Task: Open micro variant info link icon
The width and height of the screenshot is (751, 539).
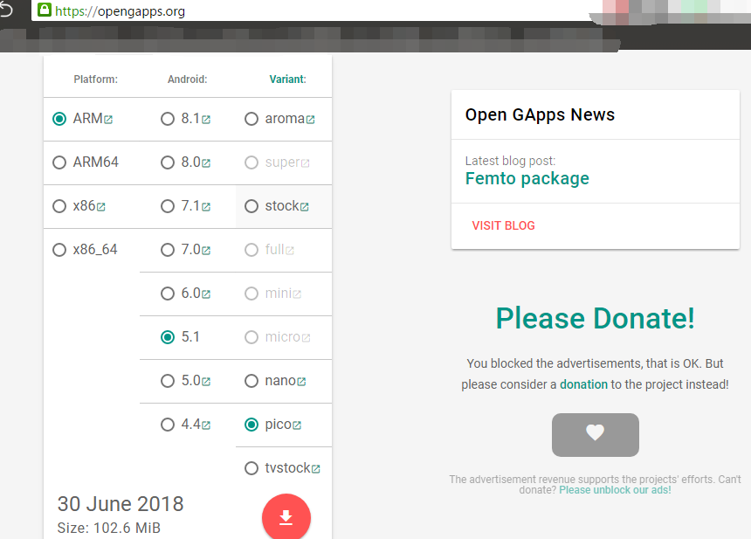Action: [x=306, y=338]
